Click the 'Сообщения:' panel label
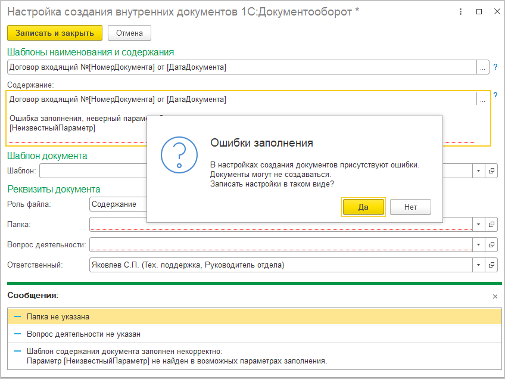 [33, 295]
